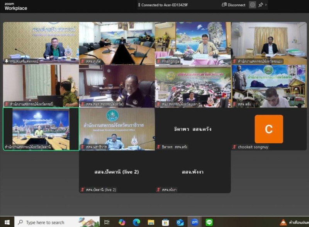Open the Zoom app icon in the taskbar
Screen dimensions: 309x227
[195, 222]
